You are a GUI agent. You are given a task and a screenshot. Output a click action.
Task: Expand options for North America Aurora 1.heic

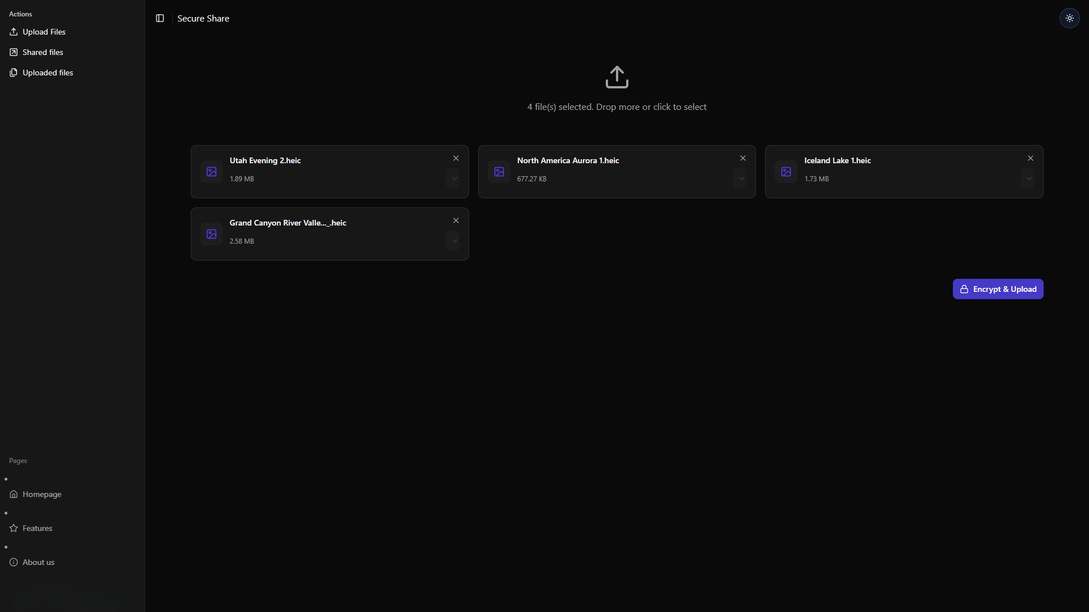tap(741, 178)
